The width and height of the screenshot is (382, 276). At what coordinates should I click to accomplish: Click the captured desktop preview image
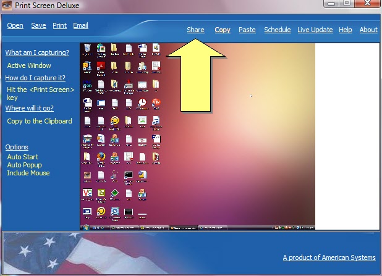[x=197, y=136]
